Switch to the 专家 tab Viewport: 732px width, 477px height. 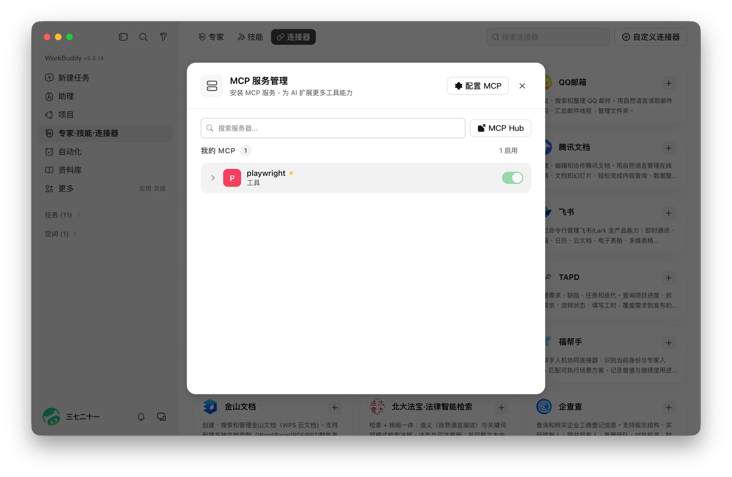pyautogui.click(x=211, y=37)
